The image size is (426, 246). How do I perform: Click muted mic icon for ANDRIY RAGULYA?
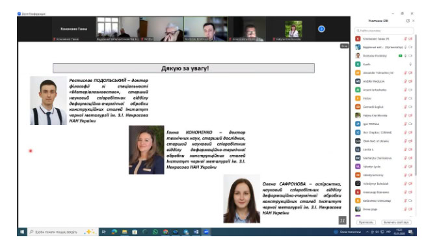click(405, 81)
